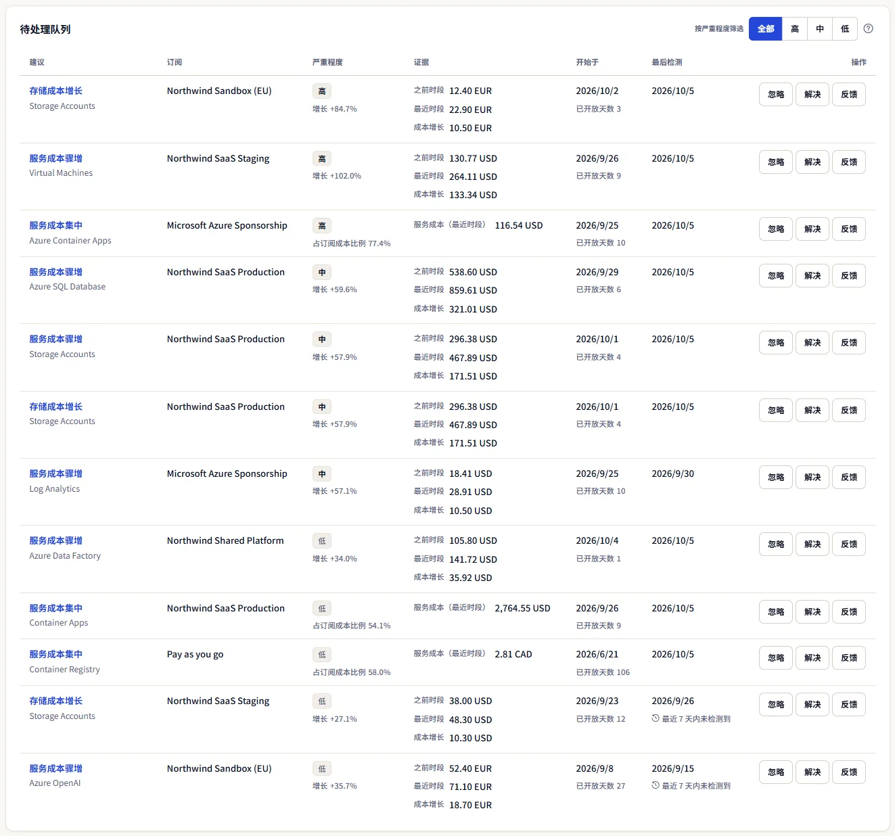Click the 2.81 CAD service cost value
Screen dimensions: 895x836
513,654
